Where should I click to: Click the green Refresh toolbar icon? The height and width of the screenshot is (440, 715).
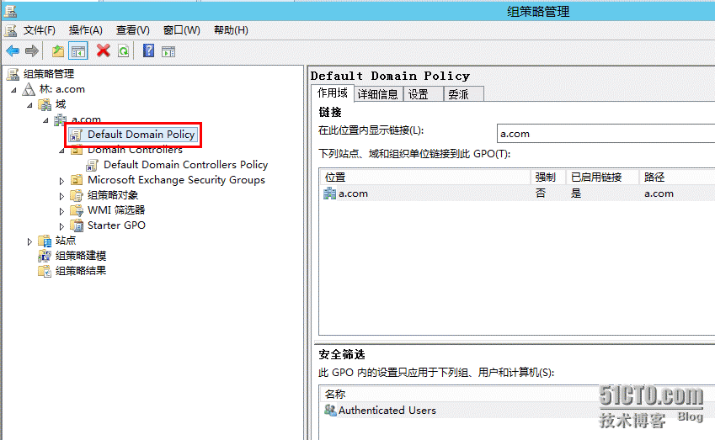tap(123, 51)
